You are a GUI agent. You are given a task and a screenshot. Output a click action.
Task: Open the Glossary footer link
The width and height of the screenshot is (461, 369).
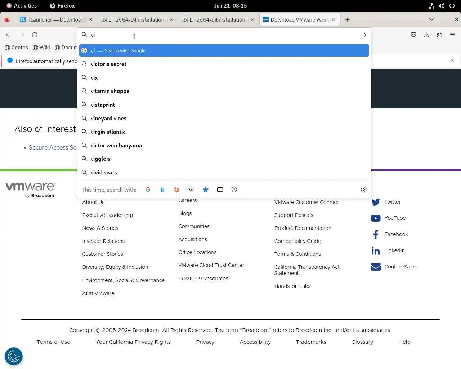tap(362, 342)
